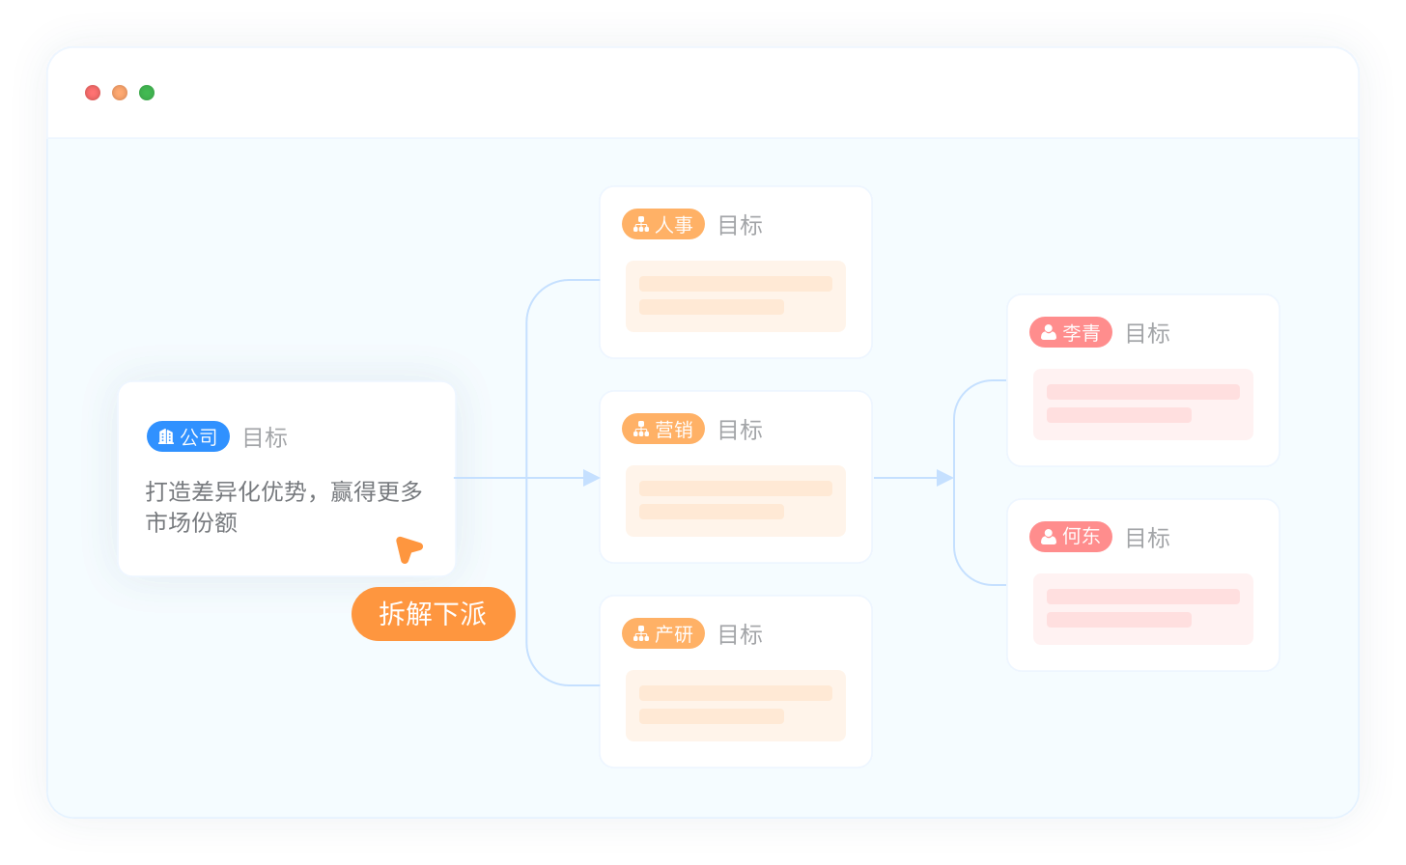Click arrow pointing from company to 营销
Viewport: 1406px width, 865px height.
591,478
